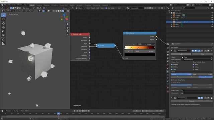This screenshot has height=120, width=214.
Task: Open the Particles properties tab icon
Action: coord(168,75)
